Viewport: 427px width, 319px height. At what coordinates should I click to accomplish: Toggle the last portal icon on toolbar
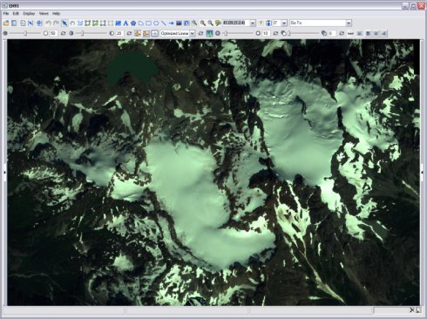click(x=384, y=33)
